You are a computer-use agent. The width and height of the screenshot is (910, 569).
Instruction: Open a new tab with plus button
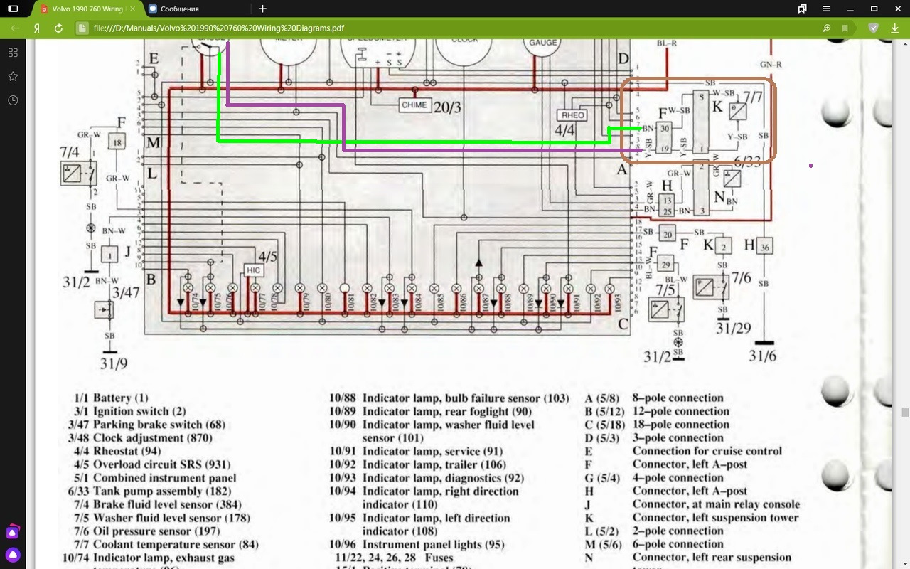click(262, 9)
